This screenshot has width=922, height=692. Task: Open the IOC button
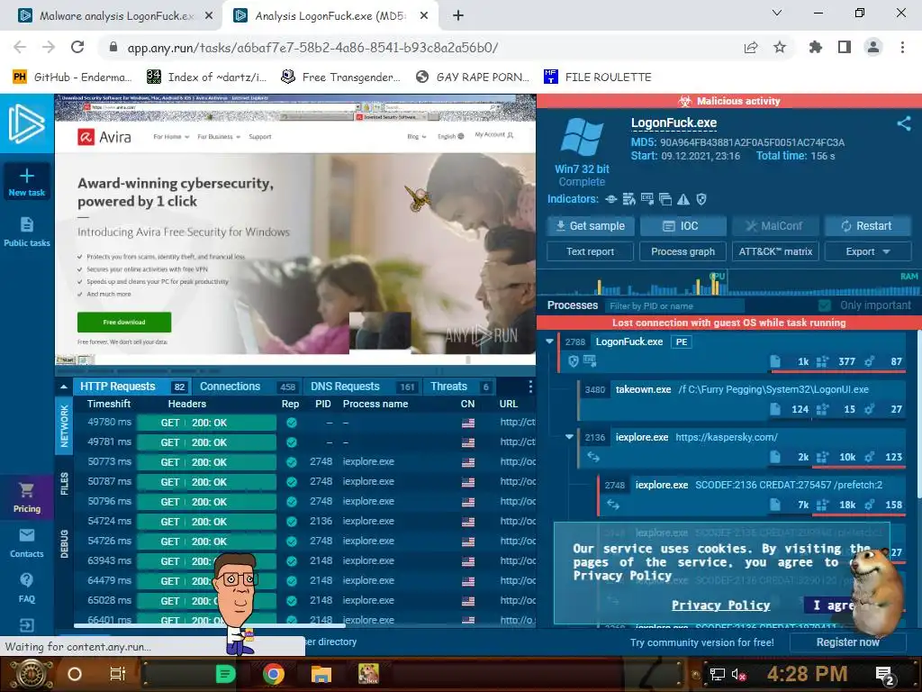pos(682,226)
